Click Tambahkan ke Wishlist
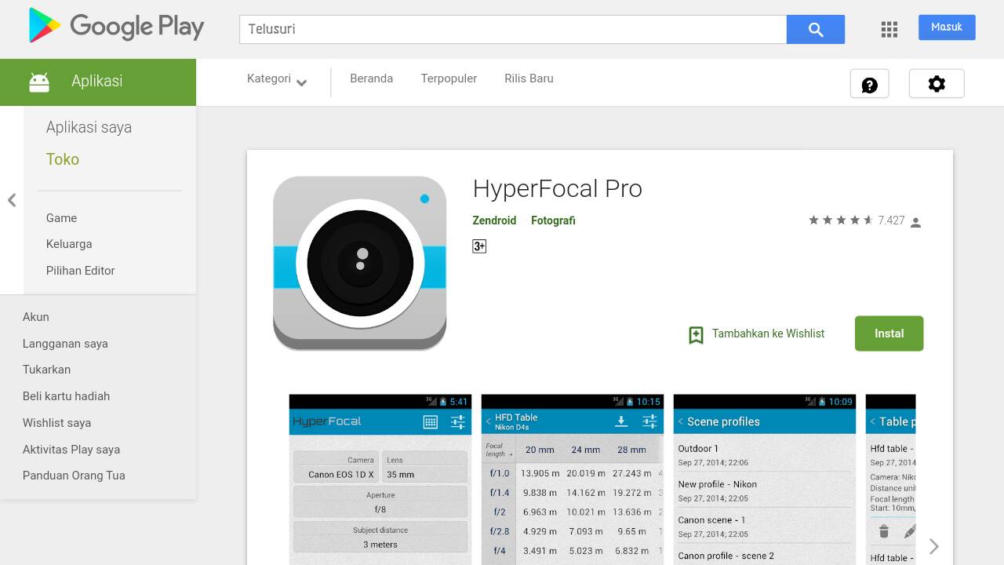The width and height of the screenshot is (1004, 565). [x=768, y=334]
